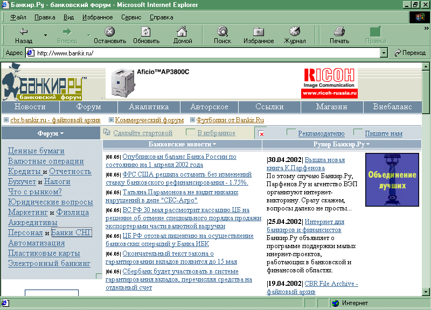Viewport: 431px width, 310px height.
Task: Click the vertical scrollbar down arrow
Action: (426, 291)
